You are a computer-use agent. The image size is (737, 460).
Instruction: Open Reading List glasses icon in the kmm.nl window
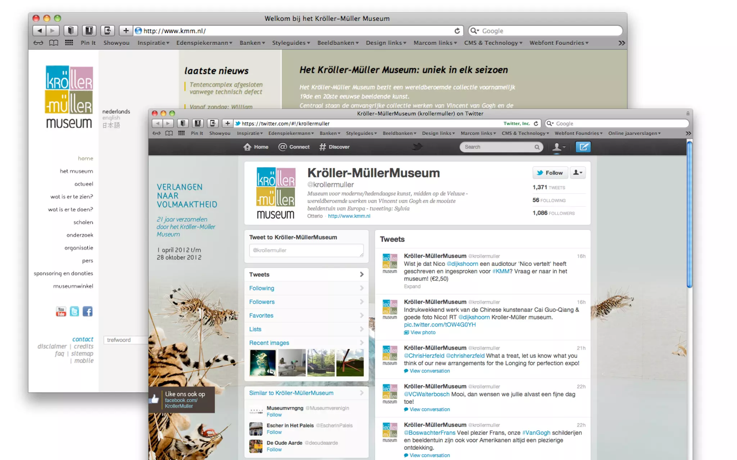pyautogui.click(x=38, y=43)
